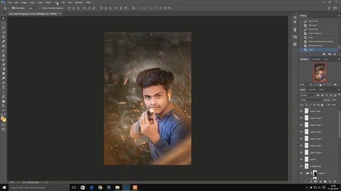Hide the Layer 5 copy 7 layer
The width and height of the screenshot is (341, 191).
tap(302, 132)
